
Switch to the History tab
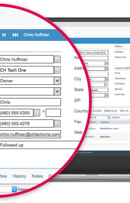click(19, 176)
